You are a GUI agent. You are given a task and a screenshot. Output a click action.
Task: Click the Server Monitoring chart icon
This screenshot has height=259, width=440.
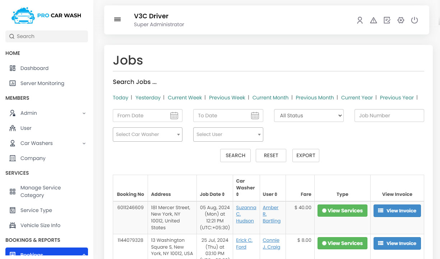[x=13, y=83]
